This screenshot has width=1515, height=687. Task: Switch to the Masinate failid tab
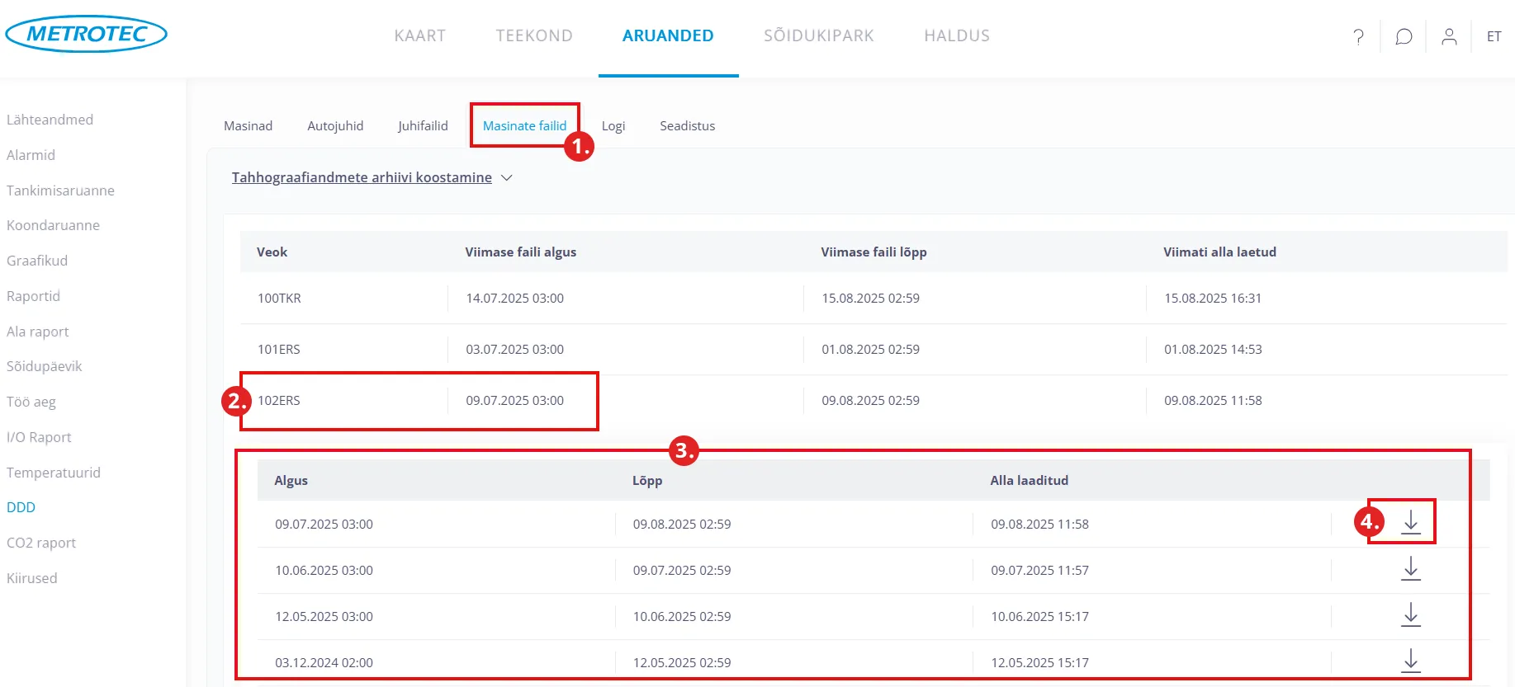[x=524, y=125]
